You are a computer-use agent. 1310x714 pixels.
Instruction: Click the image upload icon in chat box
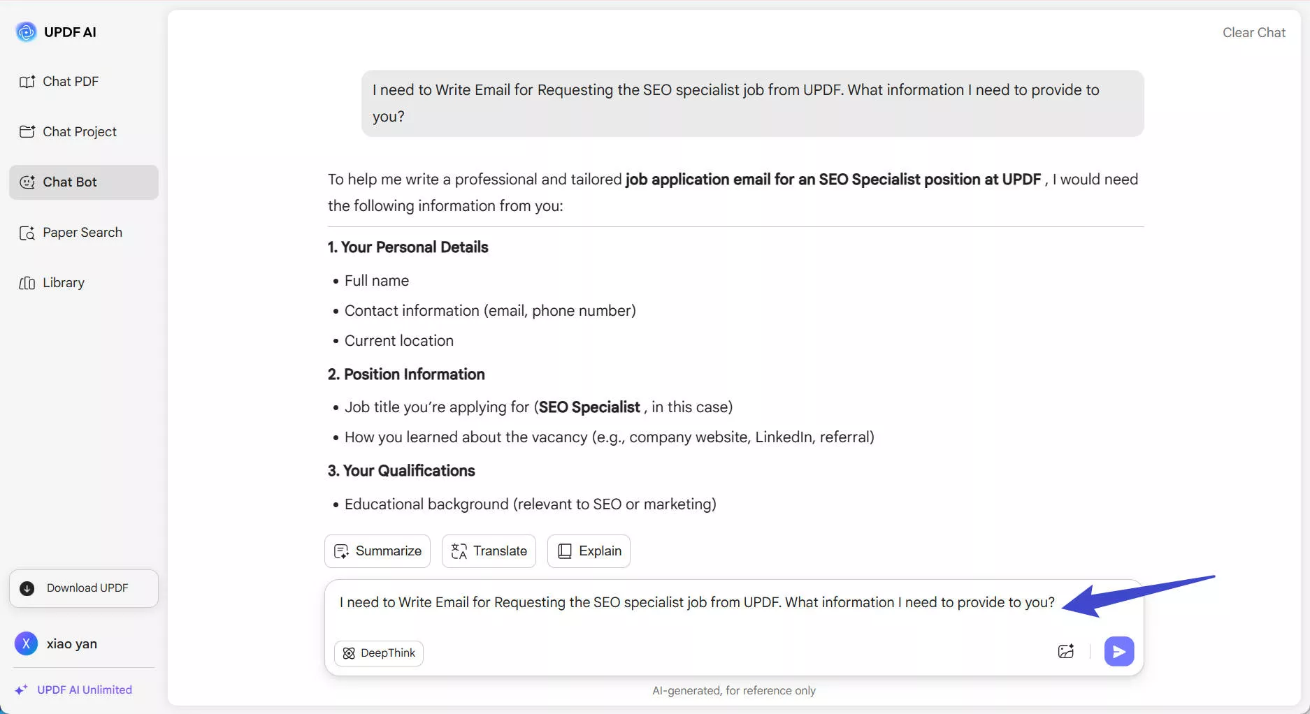click(1066, 651)
